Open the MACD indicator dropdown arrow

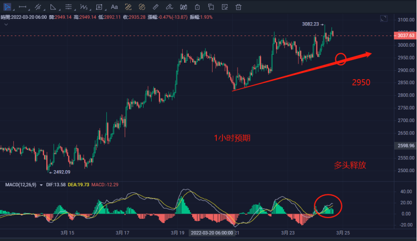click(41, 185)
